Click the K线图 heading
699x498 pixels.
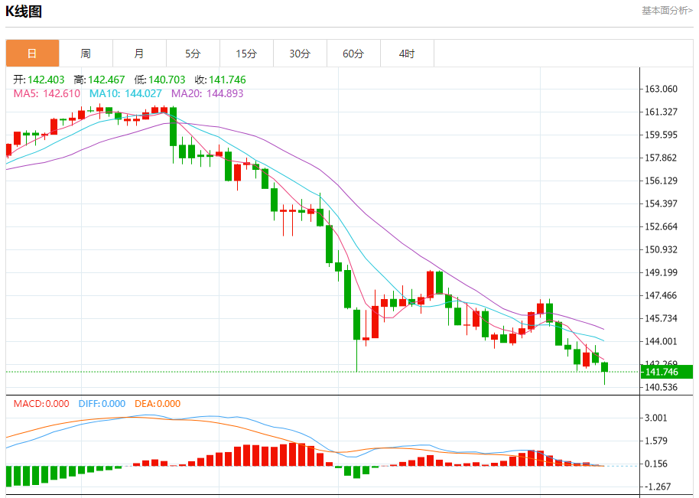point(24,11)
